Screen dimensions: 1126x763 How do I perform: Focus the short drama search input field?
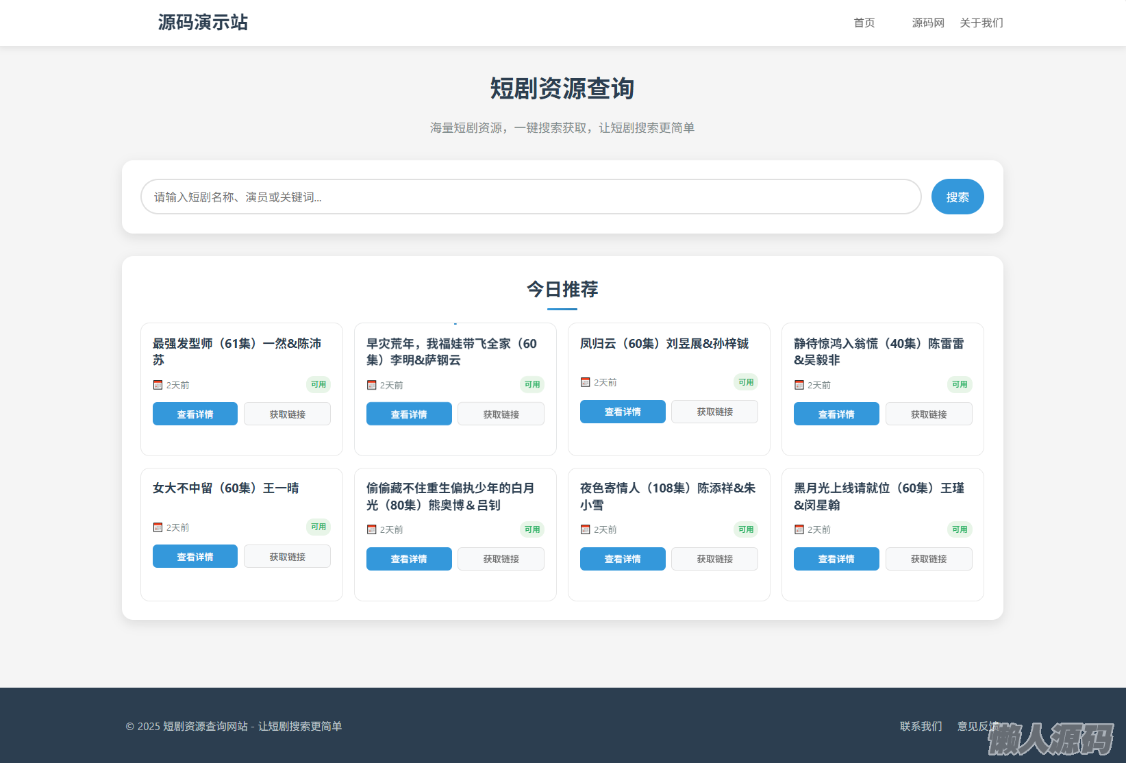pyautogui.click(x=530, y=197)
